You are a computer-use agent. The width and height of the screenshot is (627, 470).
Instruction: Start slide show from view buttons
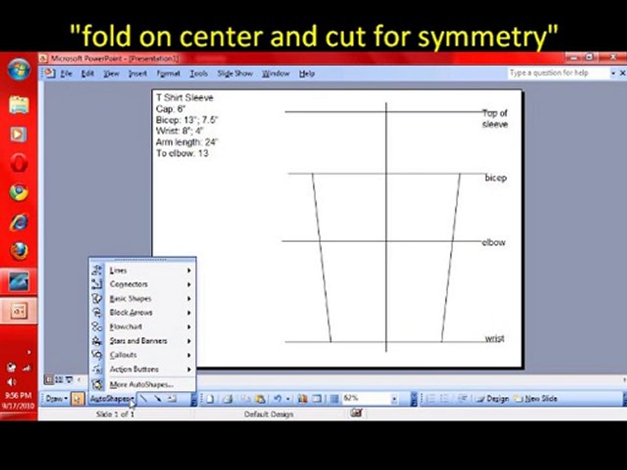69,380
